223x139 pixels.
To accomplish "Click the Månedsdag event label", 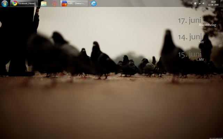I will tap(207, 25).
